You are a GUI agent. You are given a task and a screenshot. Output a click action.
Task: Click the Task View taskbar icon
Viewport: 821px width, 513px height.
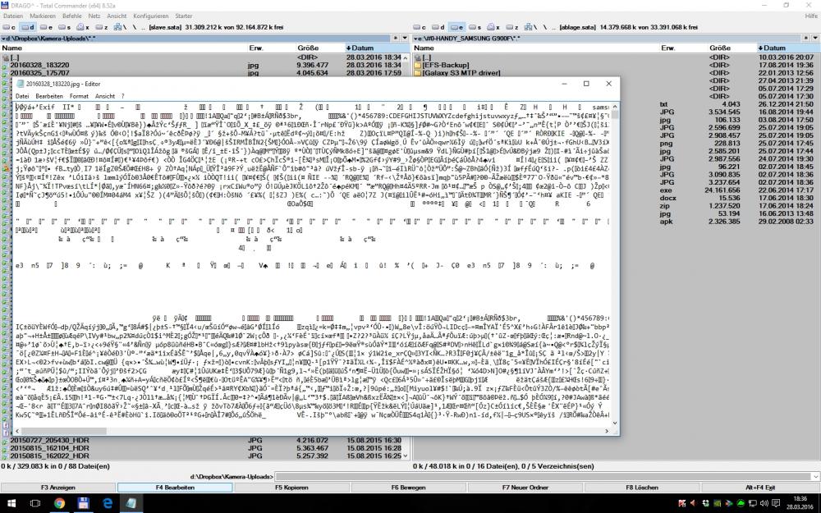click(34, 502)
